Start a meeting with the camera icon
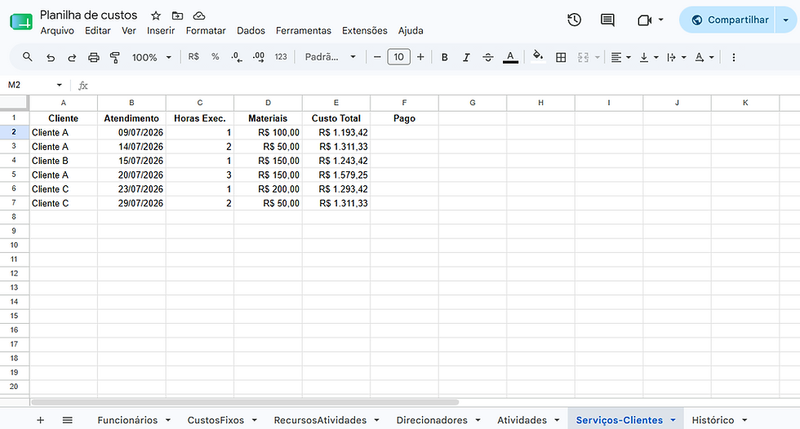The width and height of the screenshot is (800, 429). pos(644,20)
